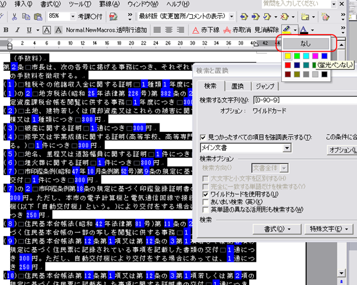Click the font color A icon
The width and height of the screenshot is (357, 285).
(304, 30)
